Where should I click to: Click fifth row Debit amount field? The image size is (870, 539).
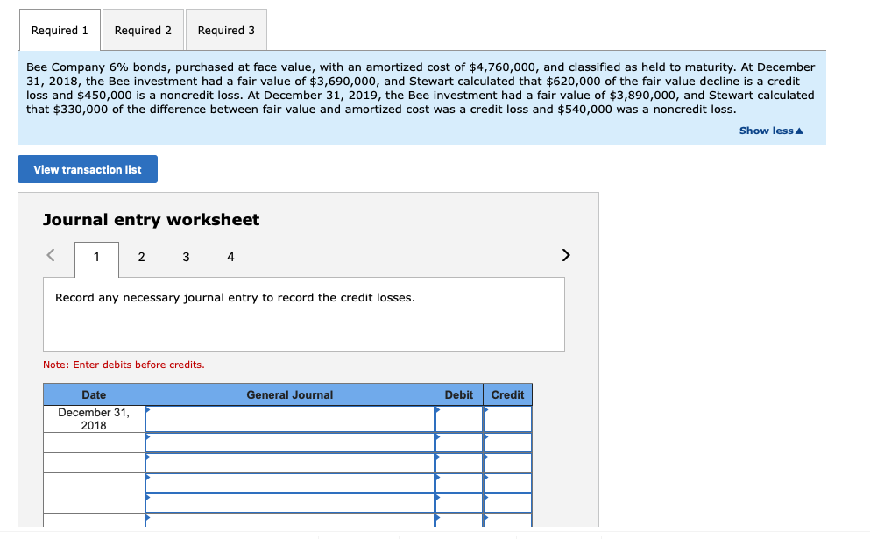(x=459, y=503)
